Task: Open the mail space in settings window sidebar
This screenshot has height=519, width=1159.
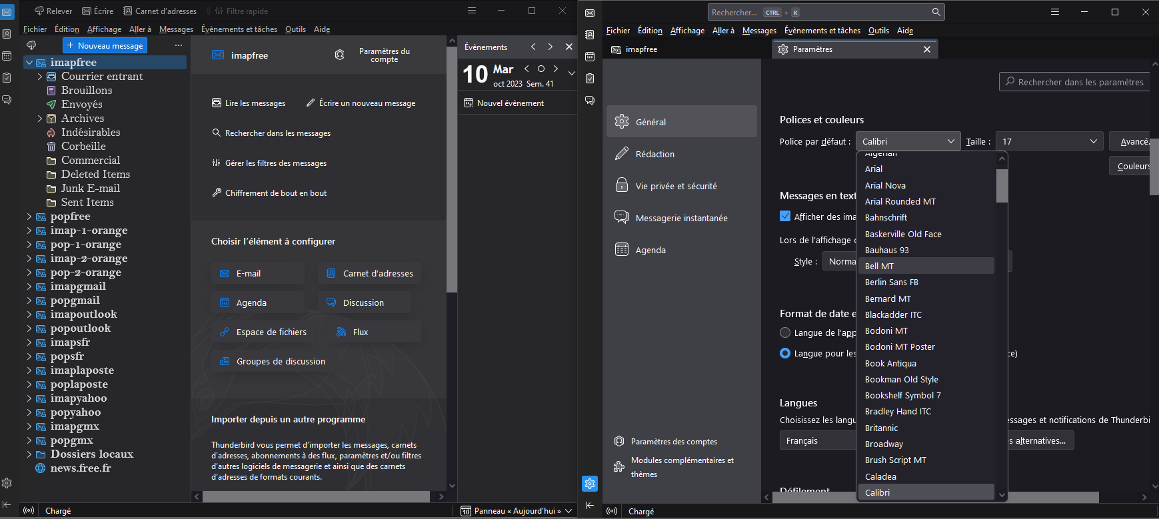Action: point(590,13)
